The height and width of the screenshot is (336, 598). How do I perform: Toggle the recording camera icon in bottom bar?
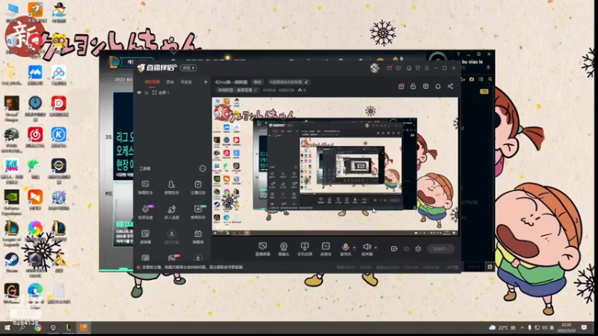(394, 249)
